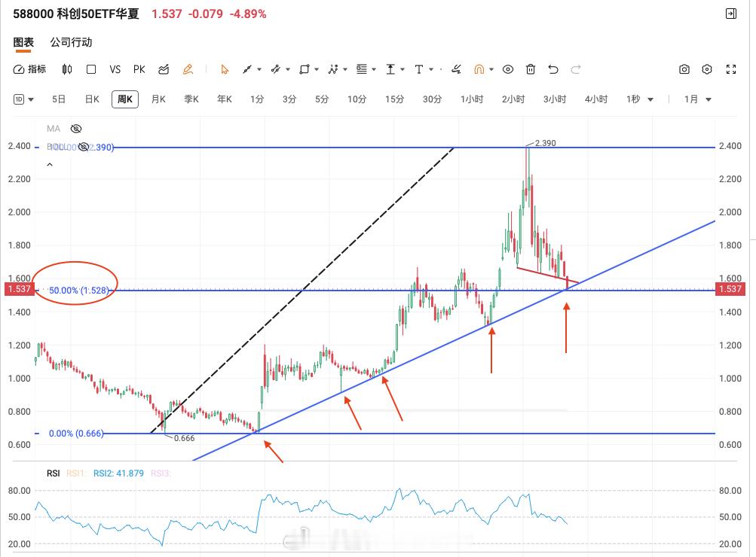Screen dimensions: 756x557
Task: Select the wave pattern drawing tool
Action: (332, 69)
